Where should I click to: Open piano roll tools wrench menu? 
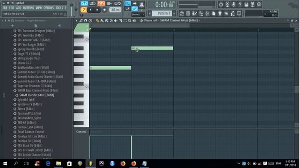81,21
